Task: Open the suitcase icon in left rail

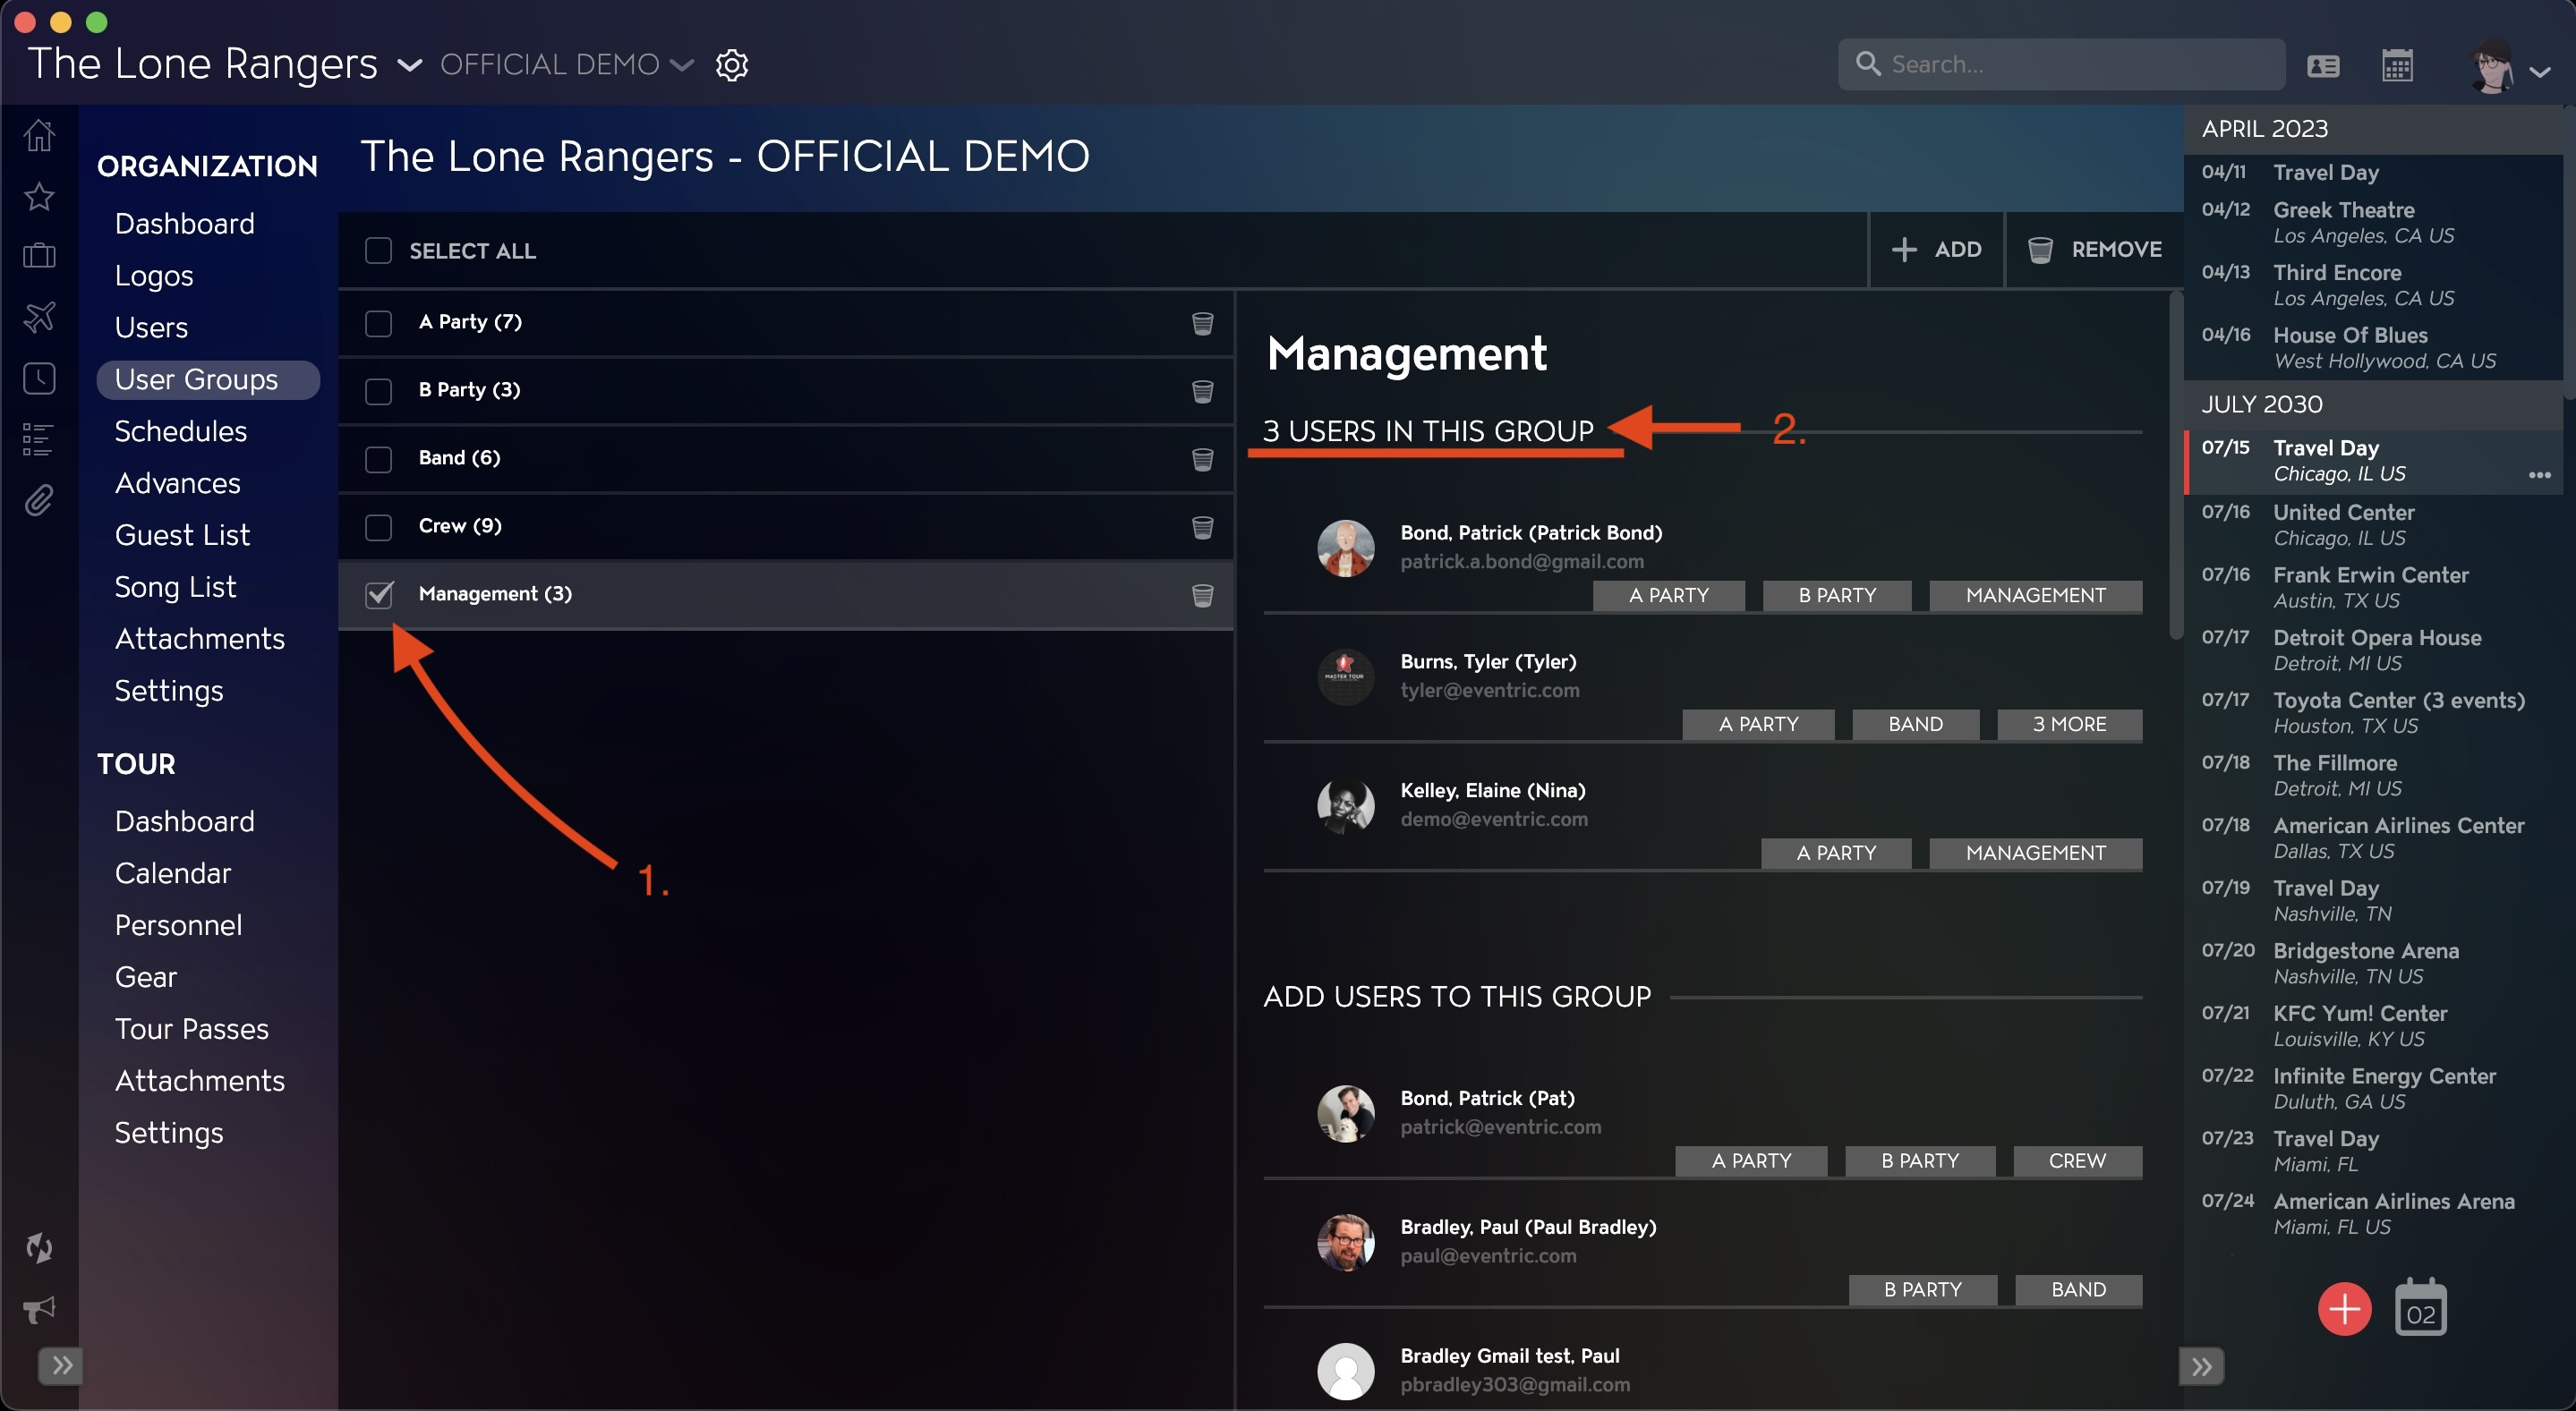Action: 39,257
